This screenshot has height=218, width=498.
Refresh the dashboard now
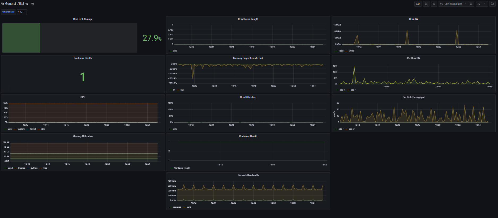pyautogui.click(x=479, y=4)
